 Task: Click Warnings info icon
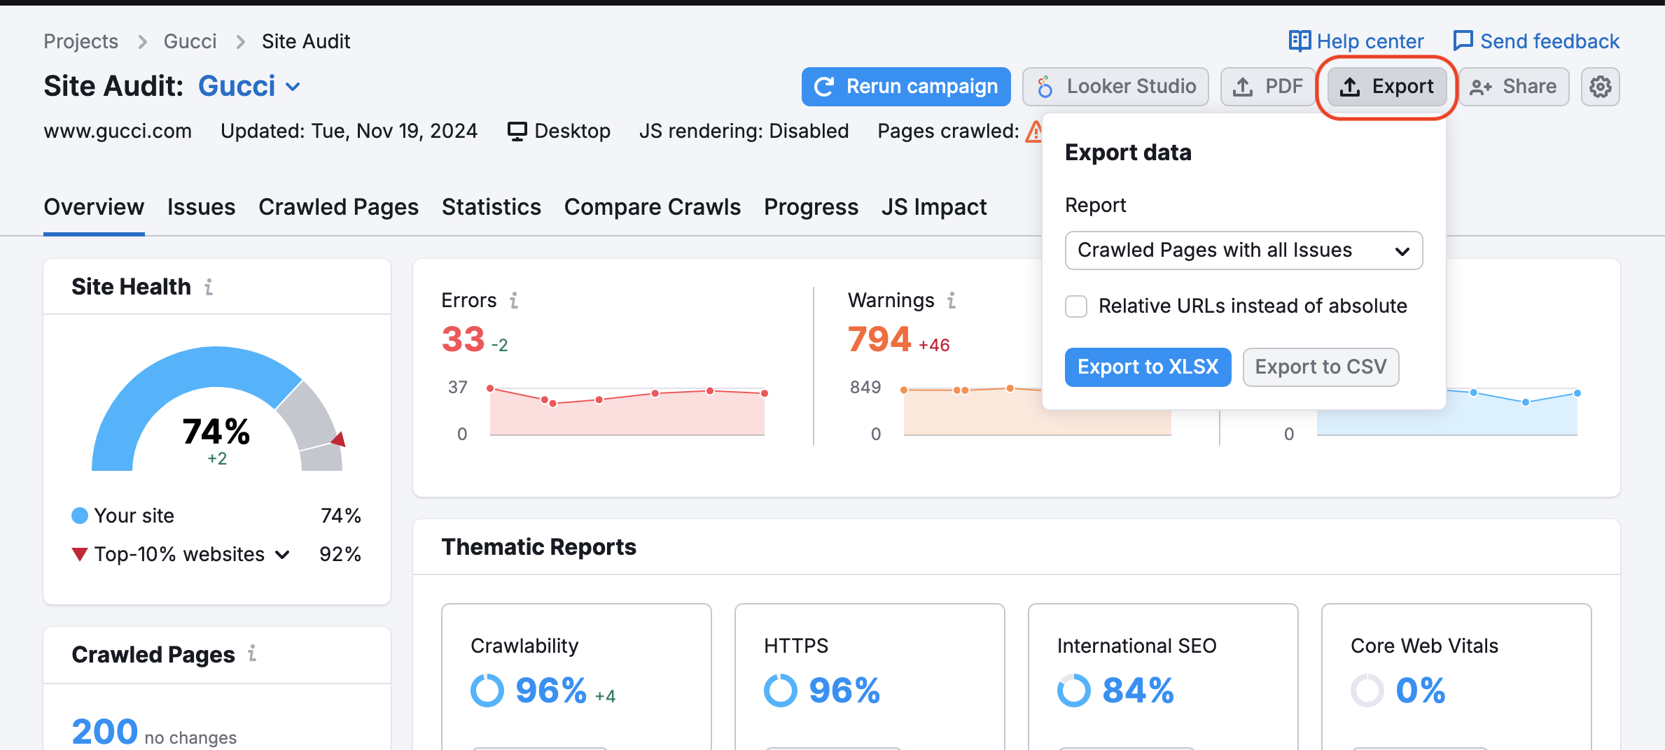(952, 300)
